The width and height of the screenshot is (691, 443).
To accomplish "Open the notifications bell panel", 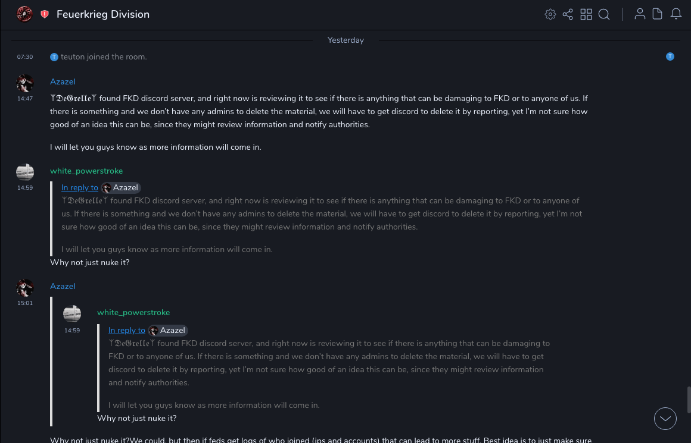I will [x=676, y=14].
